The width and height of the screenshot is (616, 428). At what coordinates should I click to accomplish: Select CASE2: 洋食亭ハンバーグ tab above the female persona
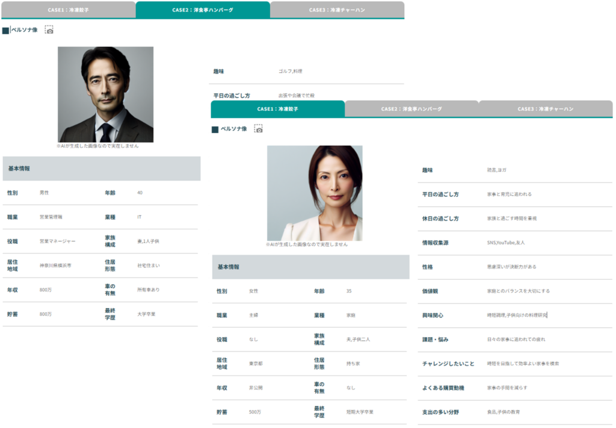(x=411, y=109)
